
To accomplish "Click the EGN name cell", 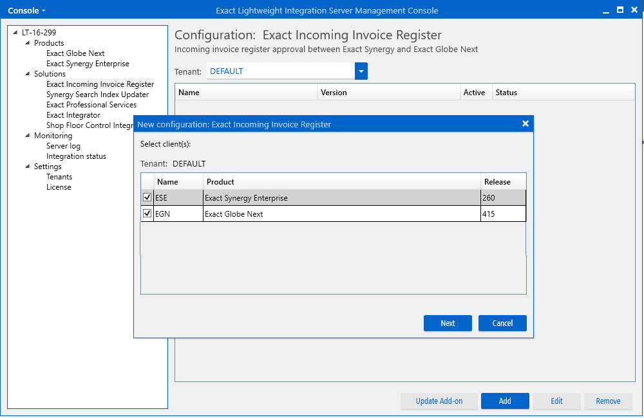I will tap(178, 214).
